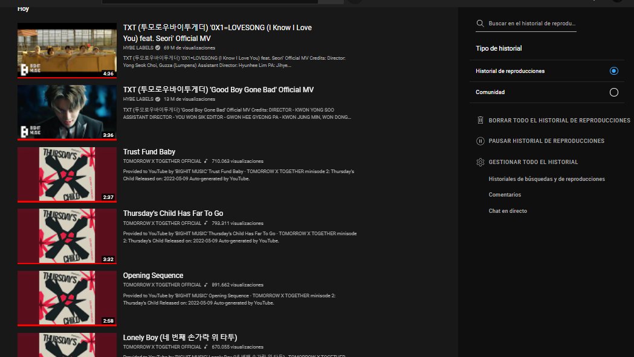Open the Good Boy Gone Bad video thumbnail
This screenshot has height=357, width=634.
67,113
